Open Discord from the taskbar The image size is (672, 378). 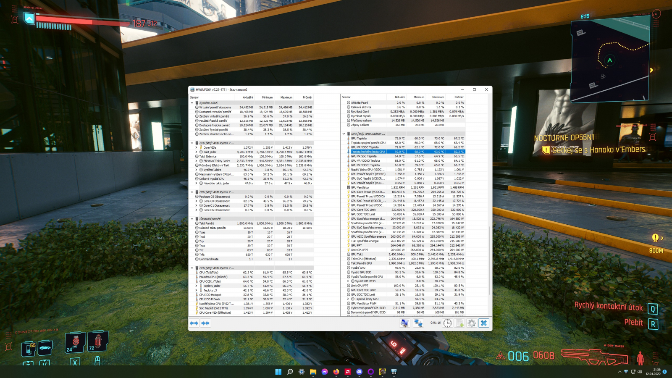tap(359, 372)
